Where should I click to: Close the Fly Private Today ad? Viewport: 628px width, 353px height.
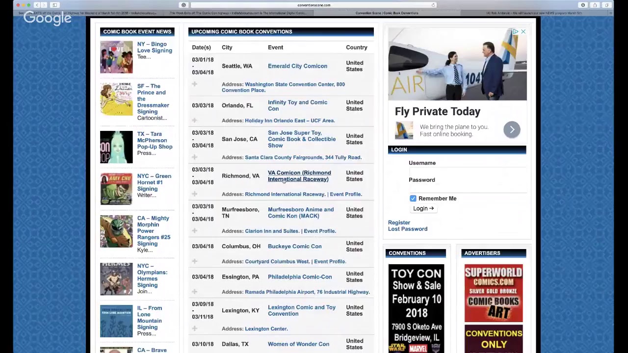pyautogui.click(x=523, y=32)
